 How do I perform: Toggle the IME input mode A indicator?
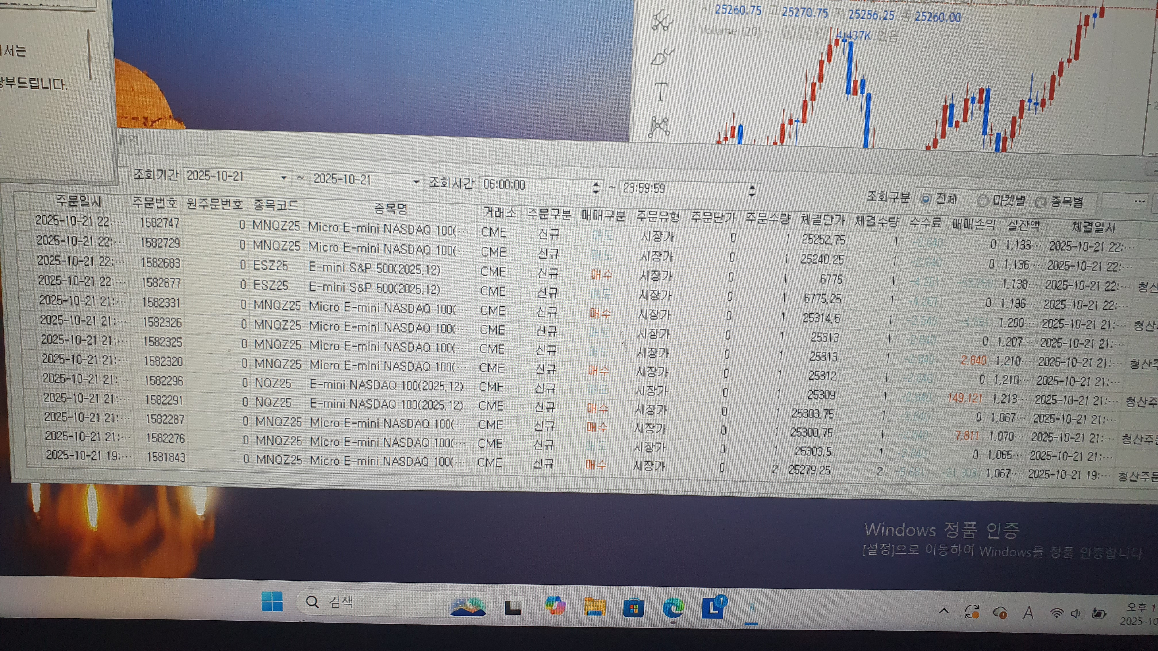1028,613
